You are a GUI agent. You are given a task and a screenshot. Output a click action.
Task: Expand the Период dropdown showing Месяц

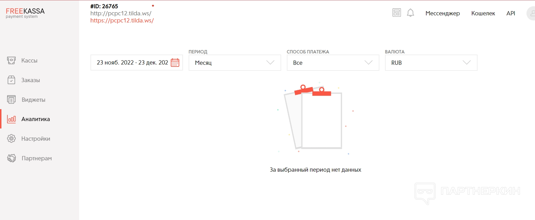(234, 63)
